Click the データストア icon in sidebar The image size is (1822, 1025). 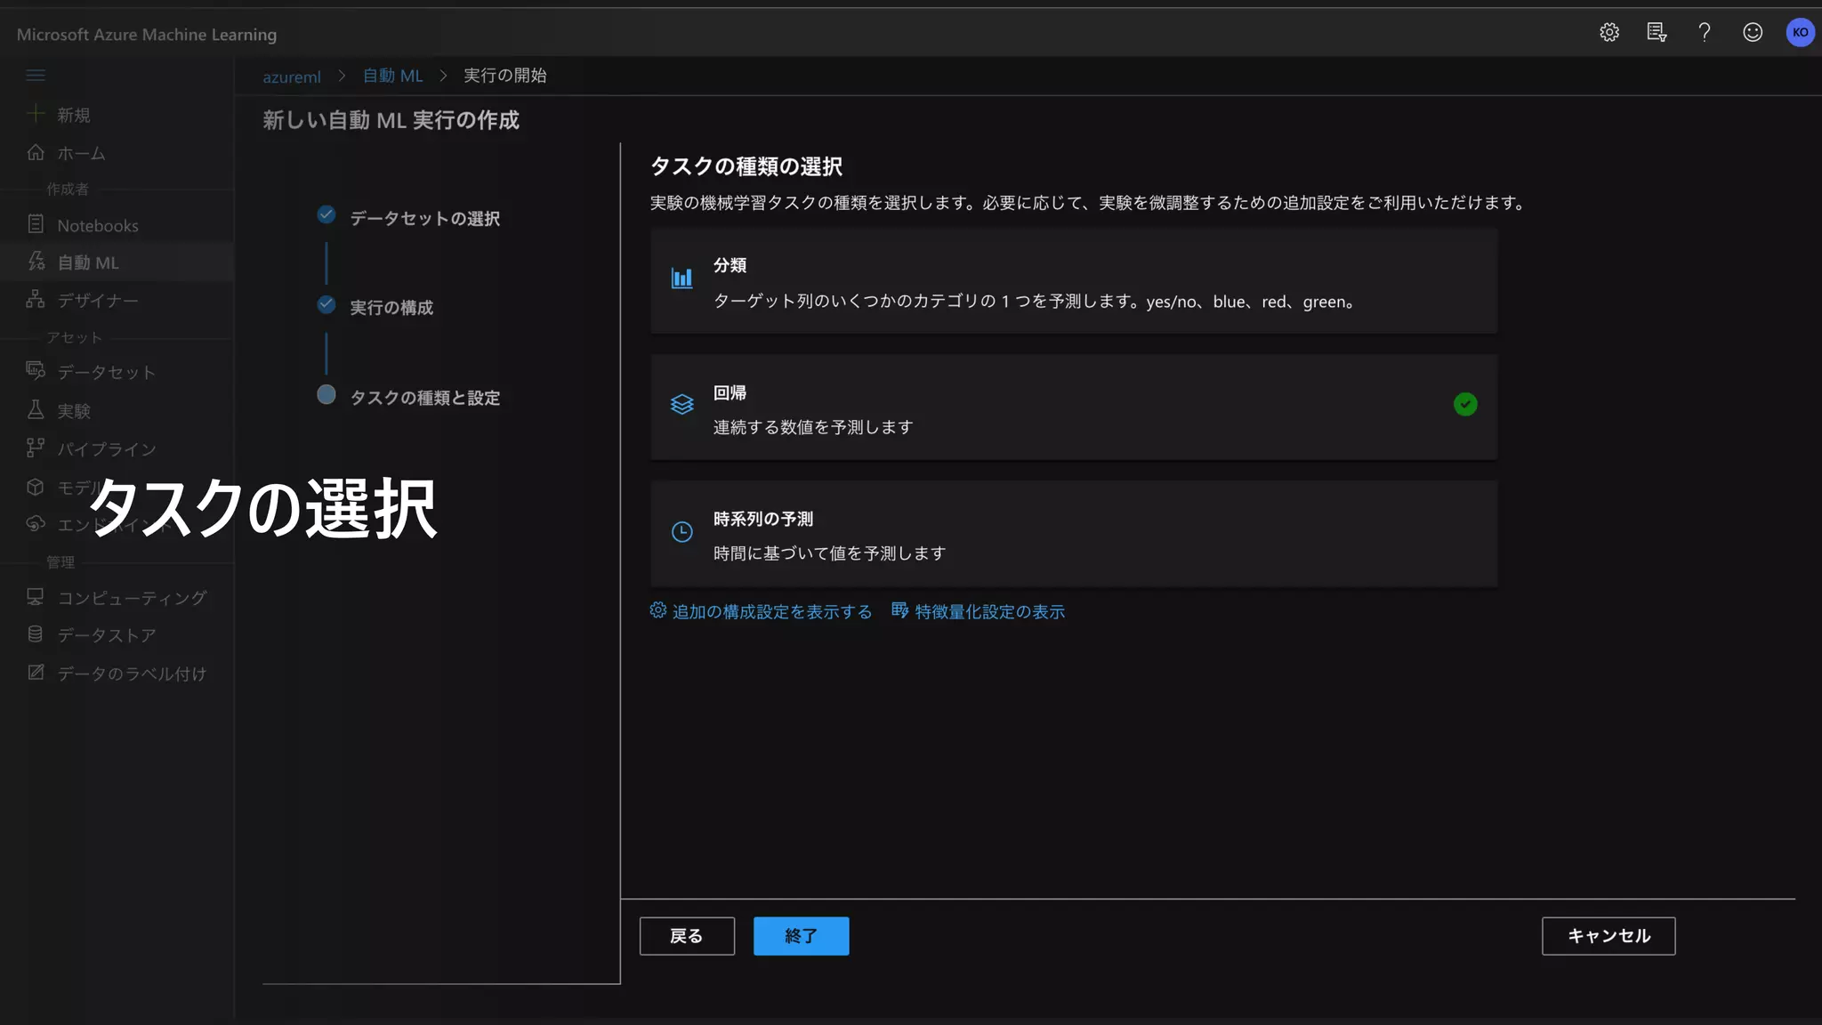coord(36,634)
